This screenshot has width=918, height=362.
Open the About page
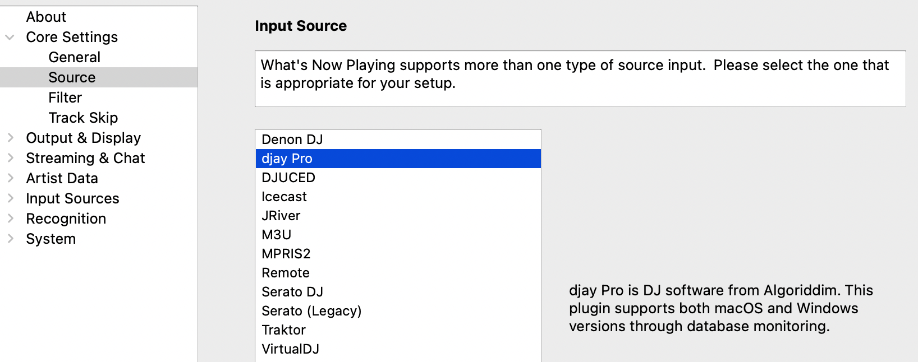click(46, 17)
